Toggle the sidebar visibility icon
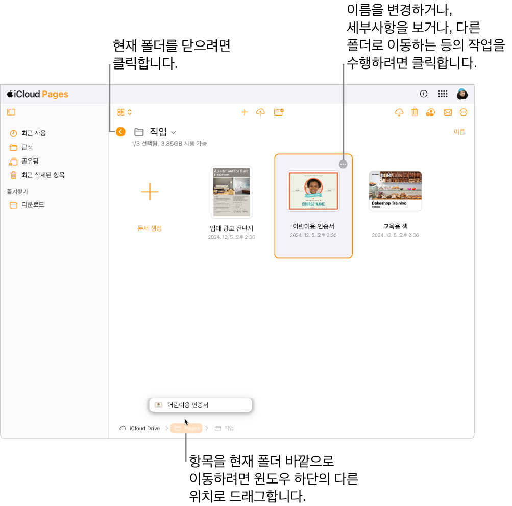Viewport: 512px width, 506px height. pyautogui.click(x=11, y=112)
